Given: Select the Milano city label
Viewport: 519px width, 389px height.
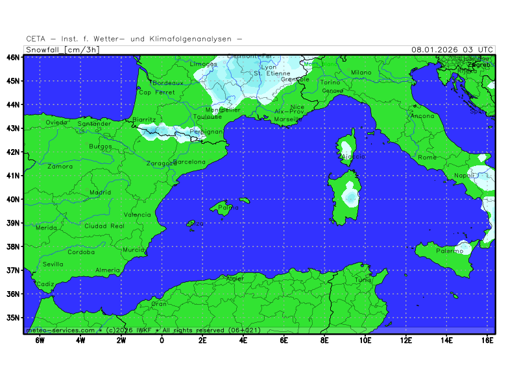Looking at the screenshot, I should pyautogui.click(x=361, y=73).
